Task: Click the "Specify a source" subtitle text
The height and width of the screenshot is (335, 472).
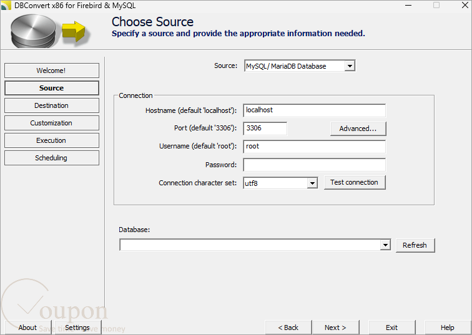Action: 238,34
